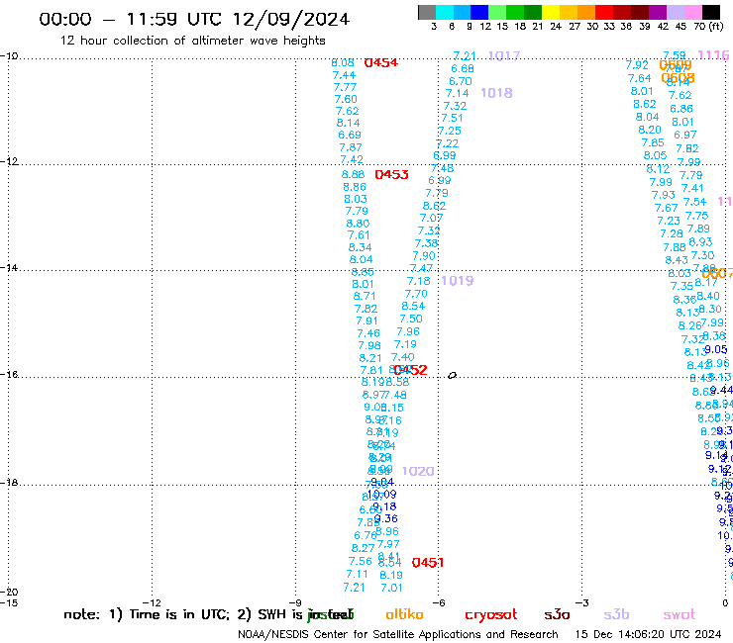The image size is (733, 643).
Task: Click the wave height value 8.93
Action: [x=700, y=242]
